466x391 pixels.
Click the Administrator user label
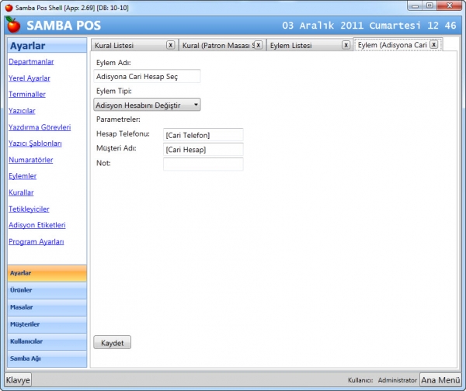click(x=398, y=380)
